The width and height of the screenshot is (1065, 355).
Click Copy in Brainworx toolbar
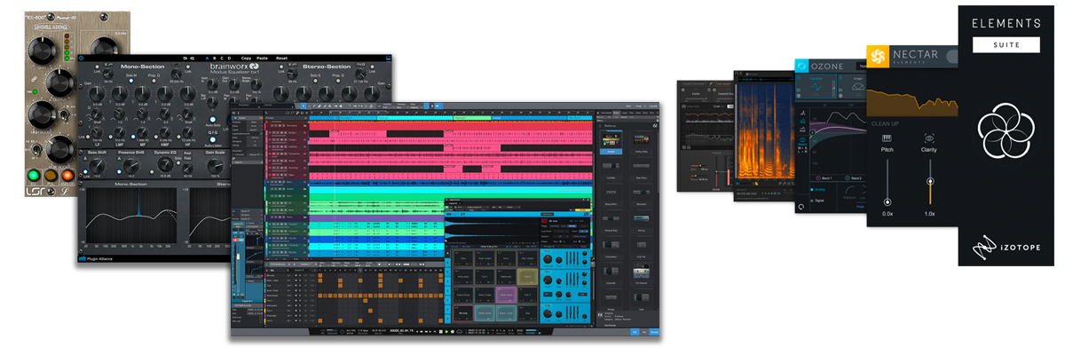pyautogui.click(x=246, y=58)
